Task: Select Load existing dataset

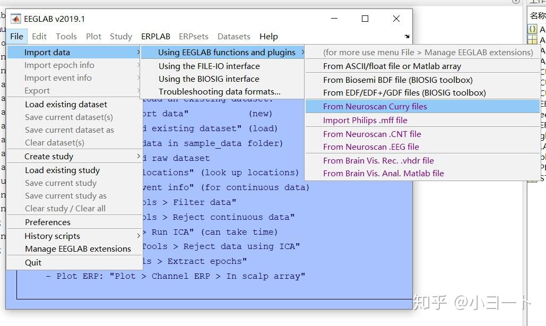Action: (x=66, y=104)
